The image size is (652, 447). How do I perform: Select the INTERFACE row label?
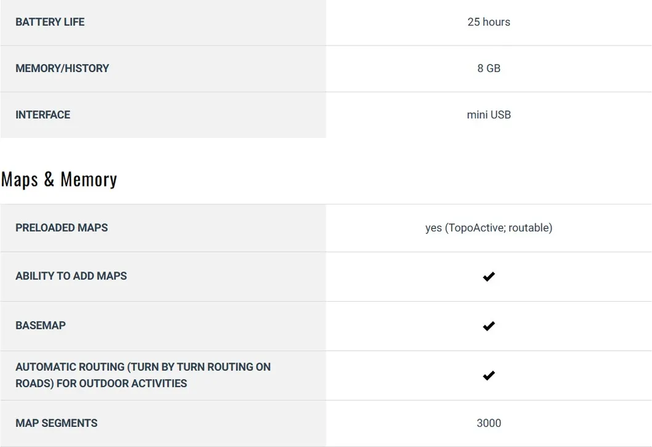click(x=43, y=115)
